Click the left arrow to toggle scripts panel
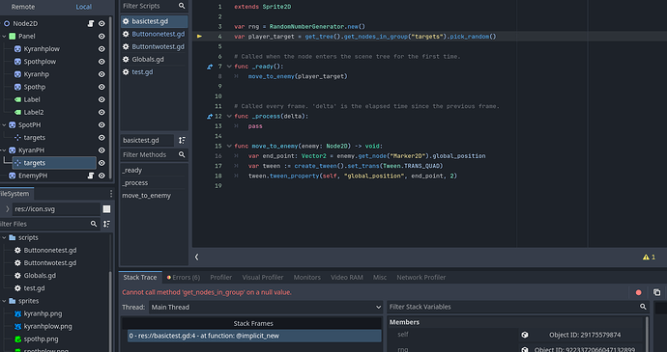Screen dimensions: 667x352 pyautogui.click(x=196, y=257)
